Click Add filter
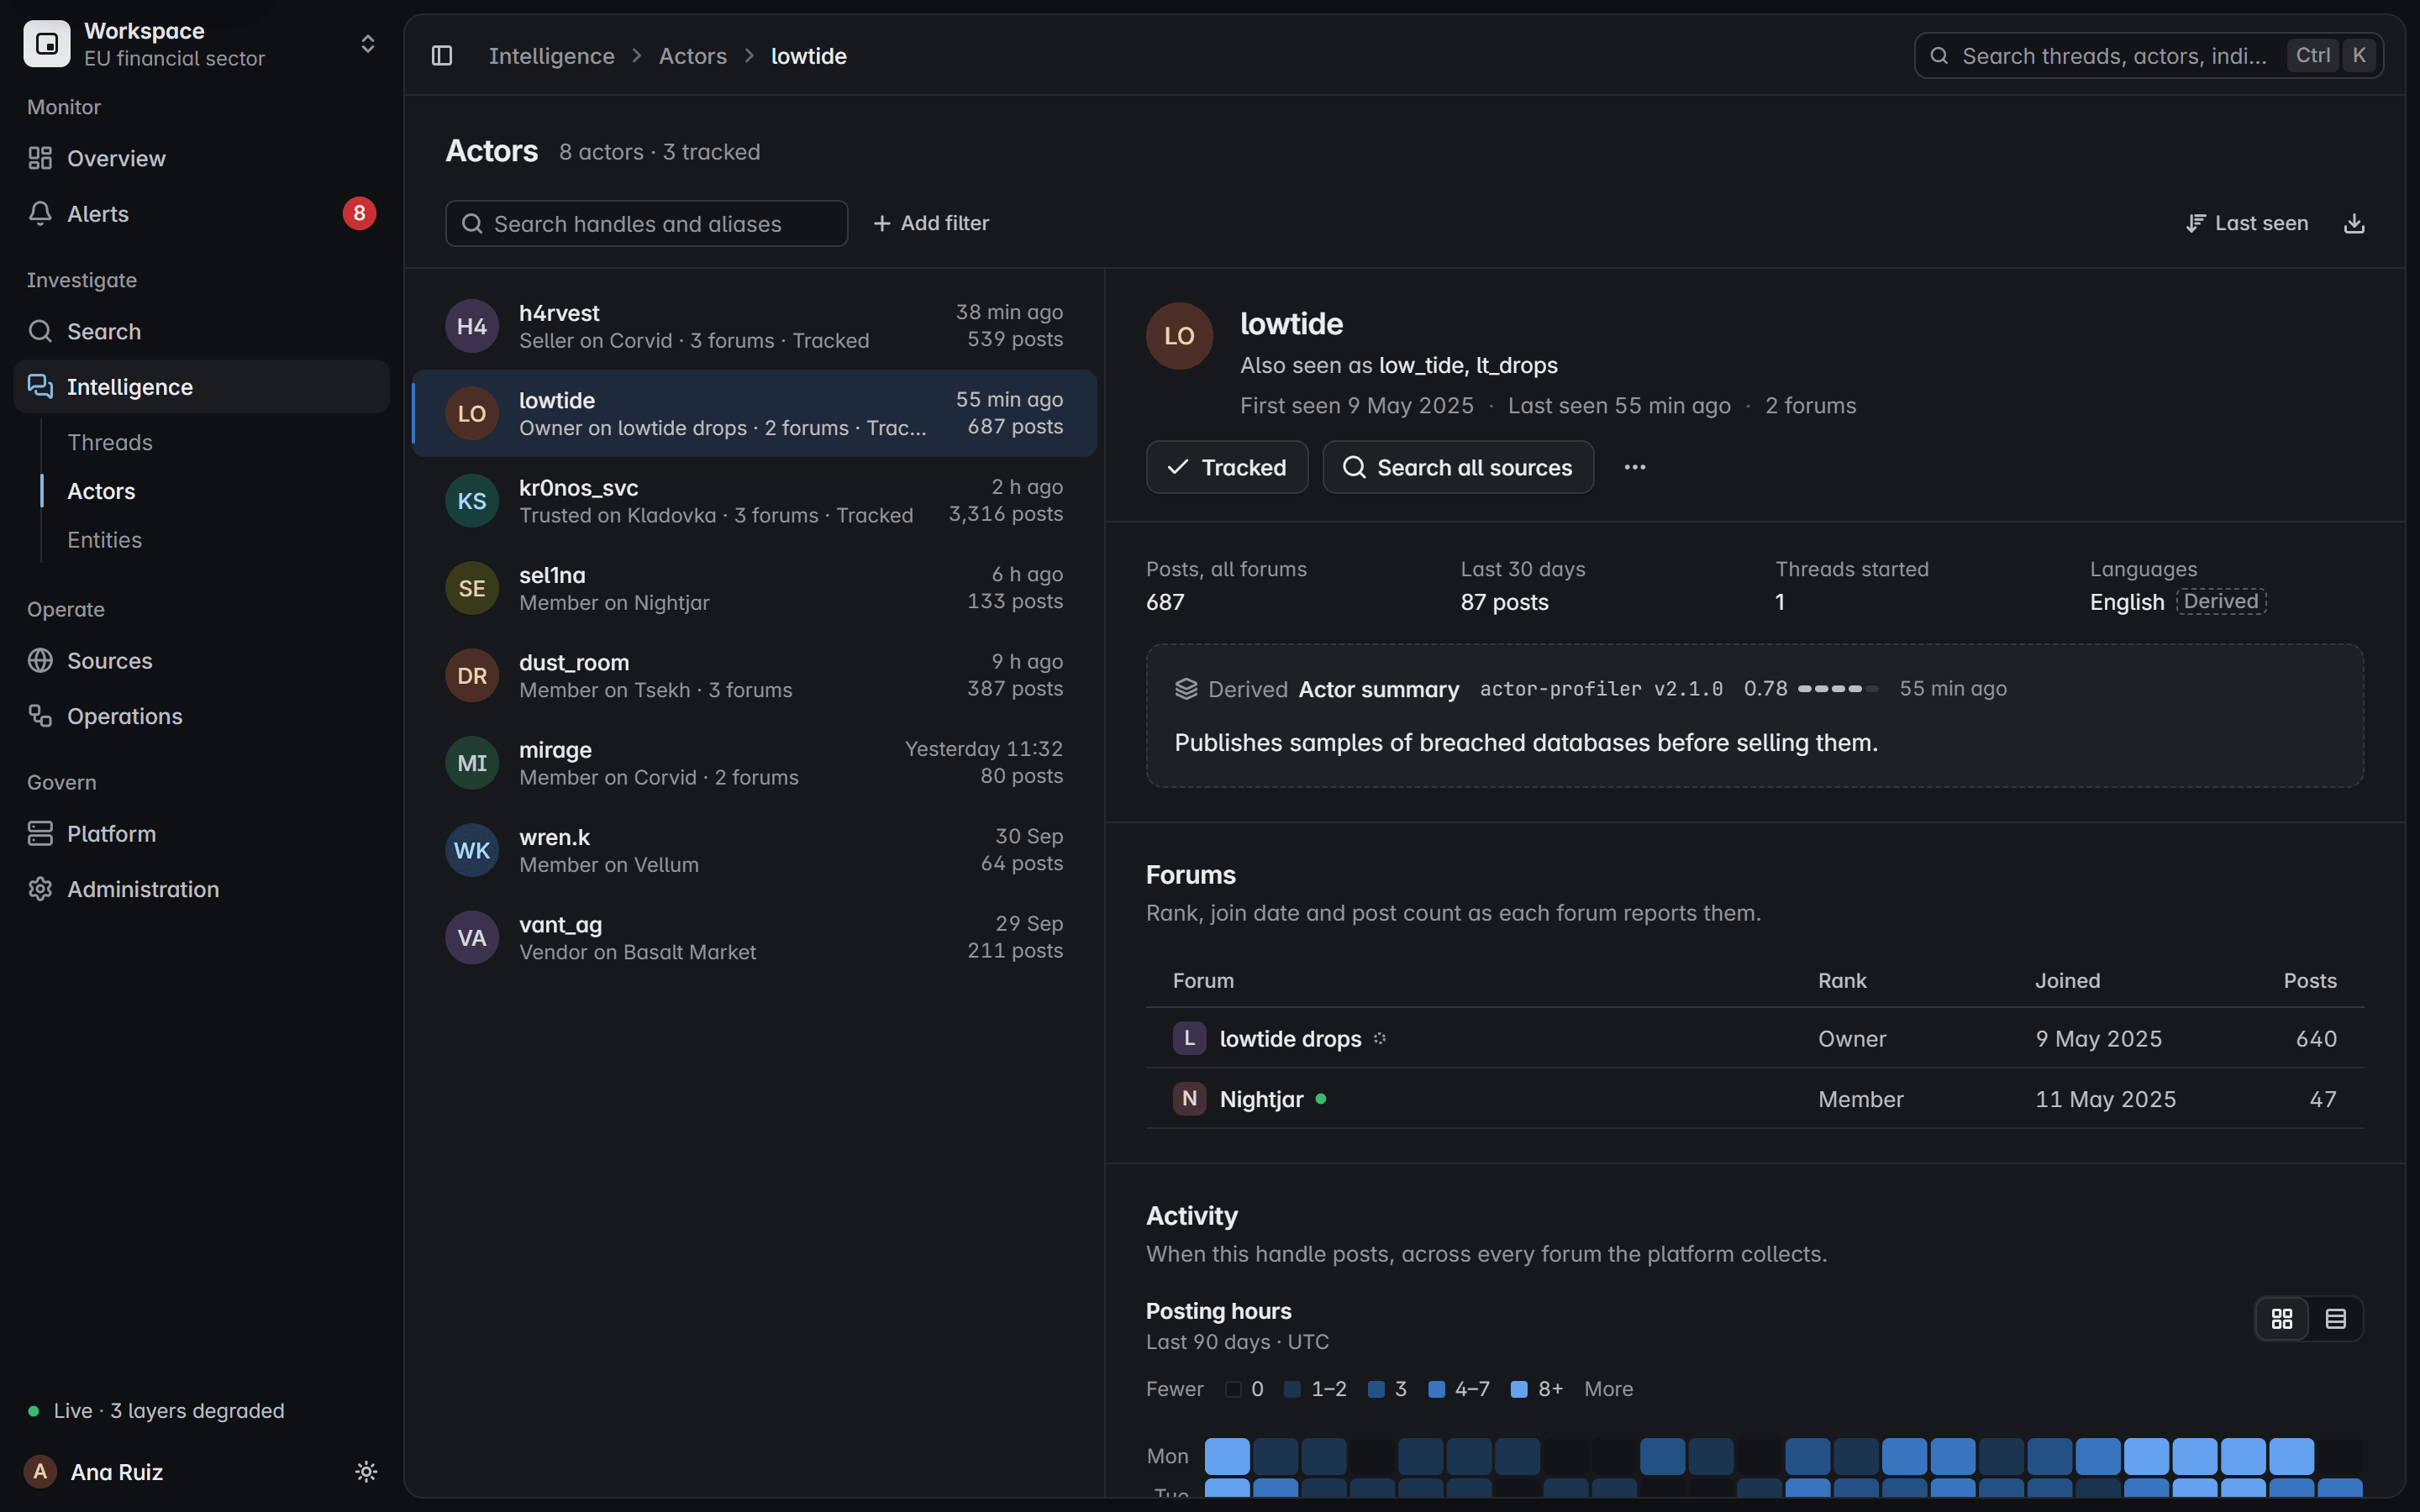 click(931, 223)
